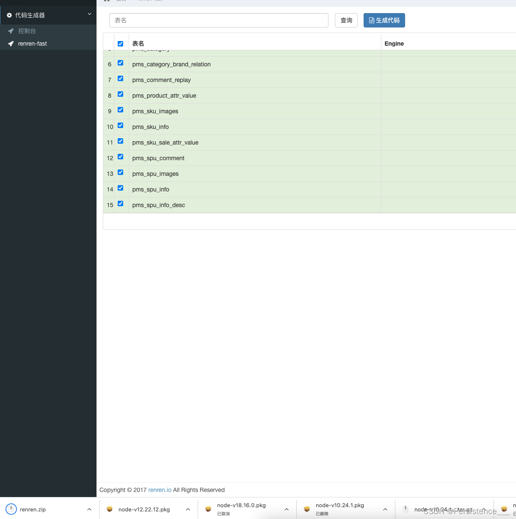Click the renren.zip download file icon
516x519 pixels.
tap(11, 509)
